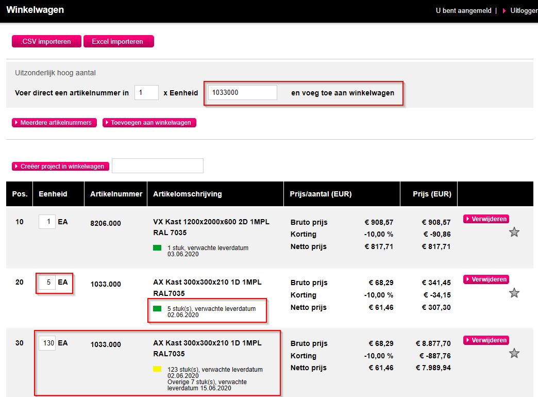Click favorite star for position 10
538x397 pixels.
pyautogui.click(x=514, y=232)
